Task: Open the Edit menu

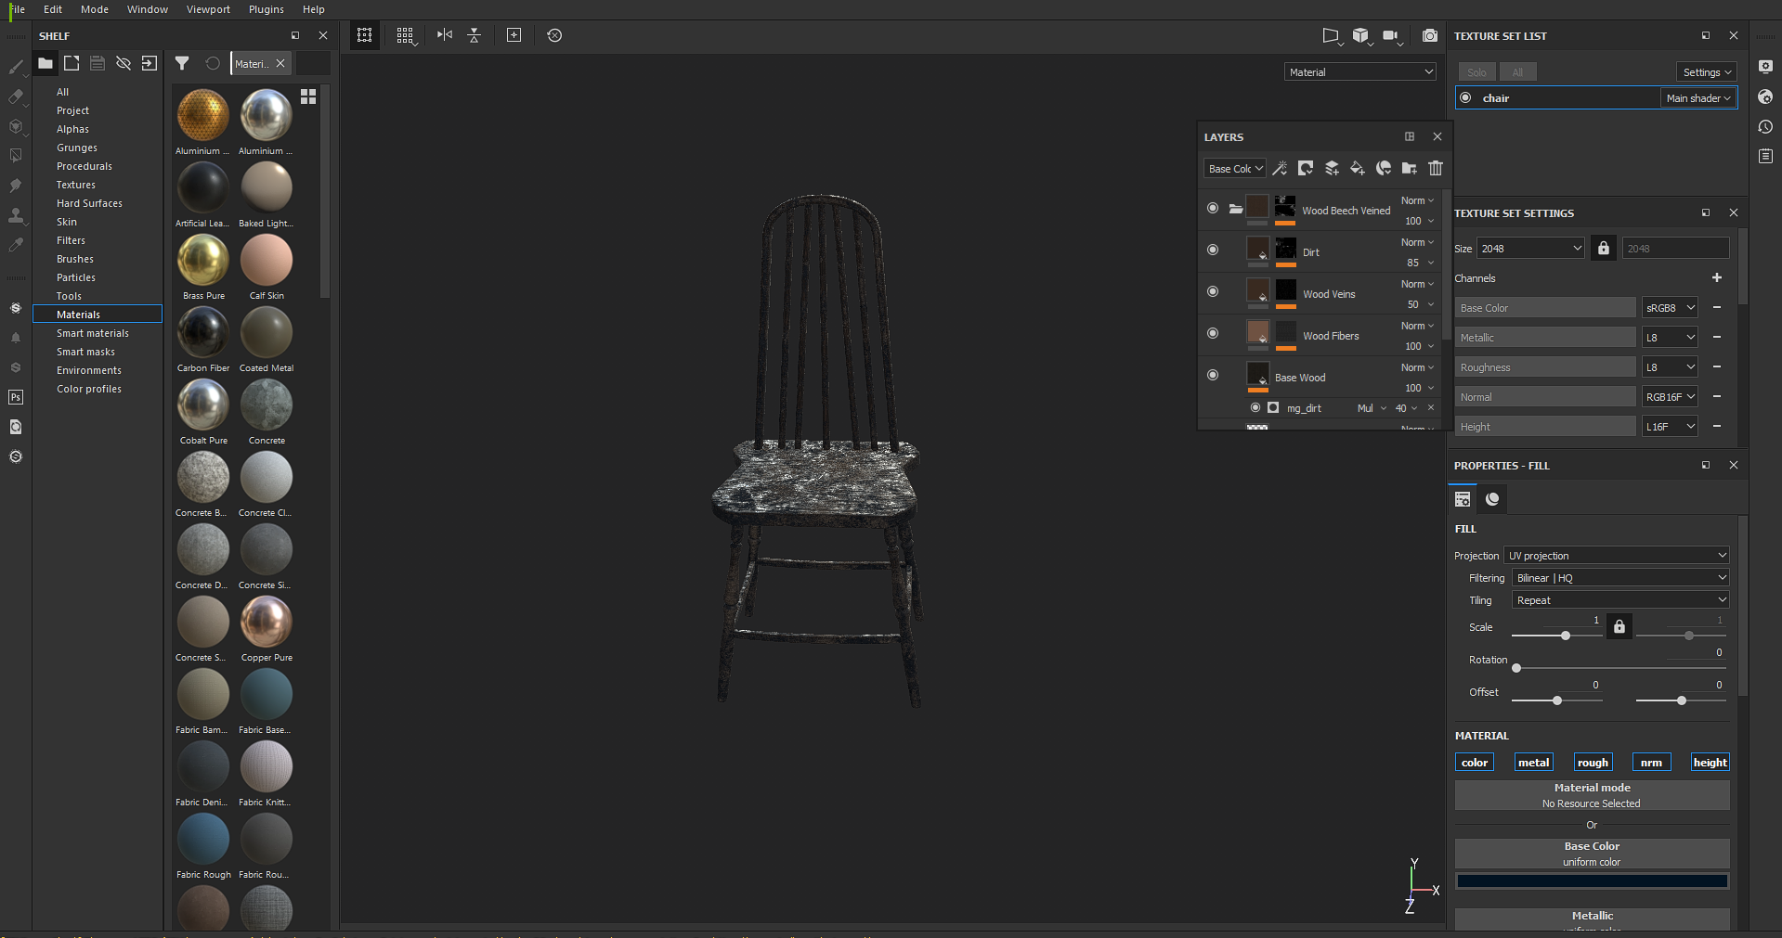Action: (53, 9)
